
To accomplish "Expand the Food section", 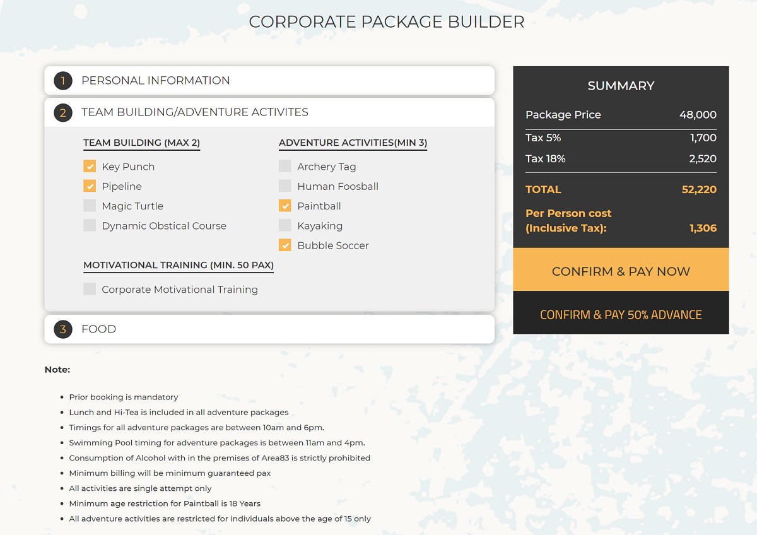I will point(98,329).
